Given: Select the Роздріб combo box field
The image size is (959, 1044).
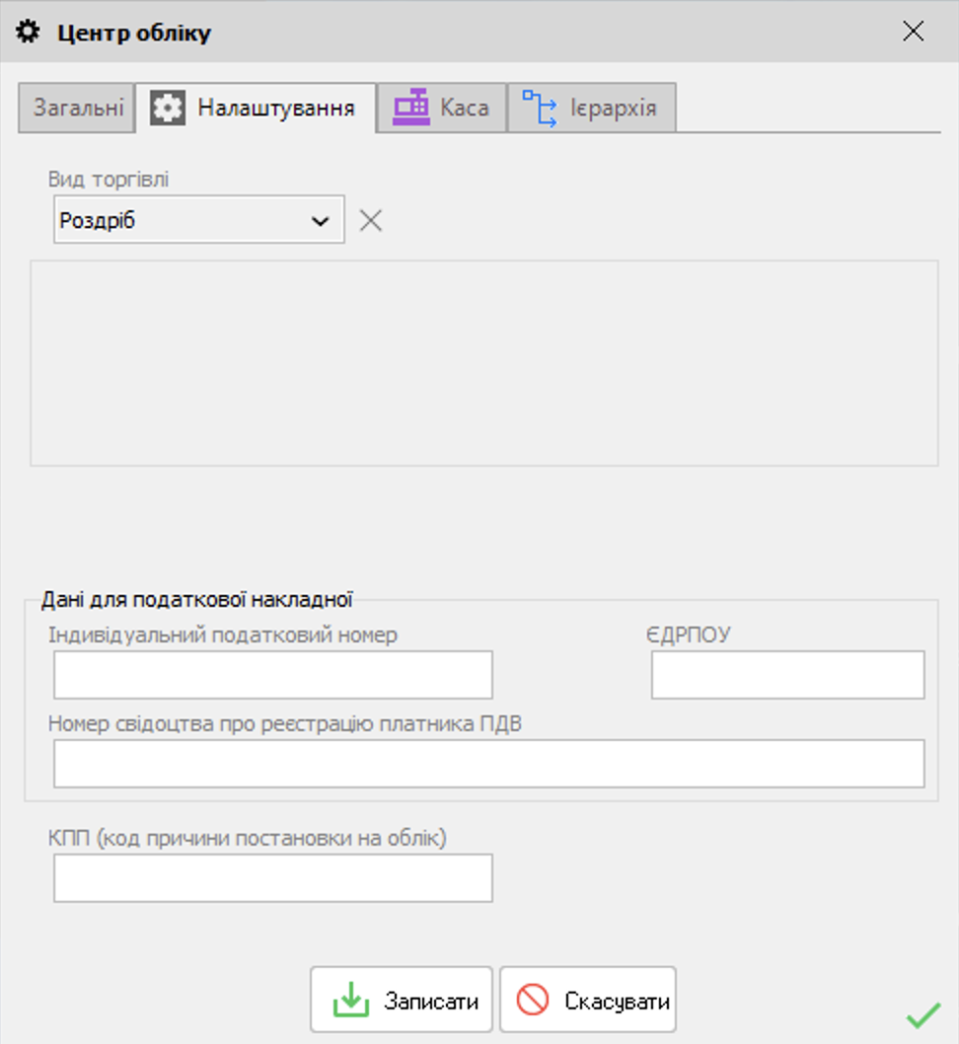Looking at the screenshot, I should click(199, 220).
